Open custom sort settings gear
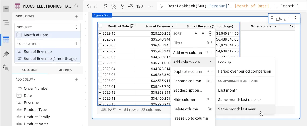307x126 pixels. (210, 34)
